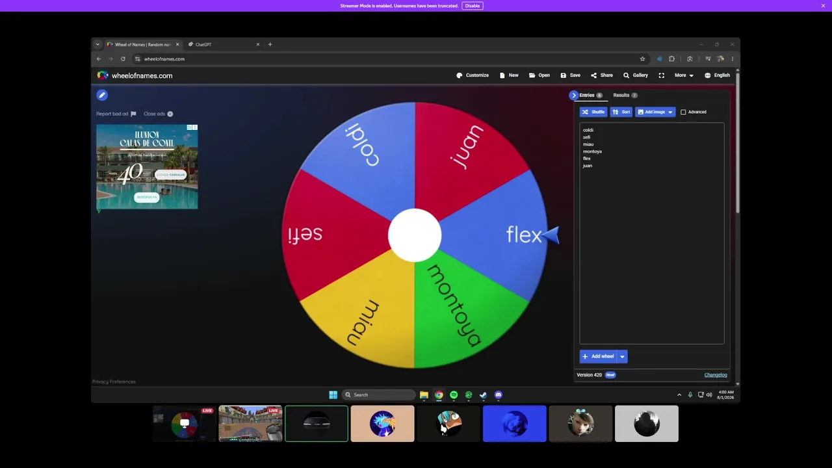Bookmark this page with the star
This screenshot has width=832, height=468.
point(642,58)
